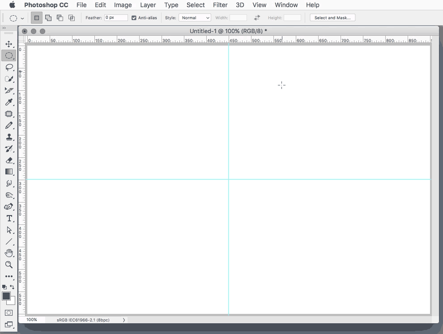Open the Select menu
The image size is (443, 334).
[x=196, y=5]
